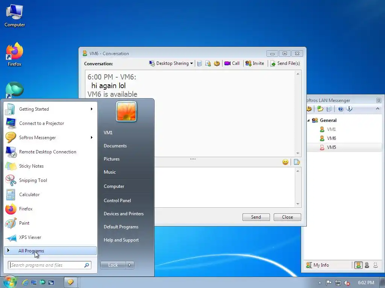Open XPS Viewer from Start menu
385x288 pixels.
pyautogui.click(x=51, y=237)
